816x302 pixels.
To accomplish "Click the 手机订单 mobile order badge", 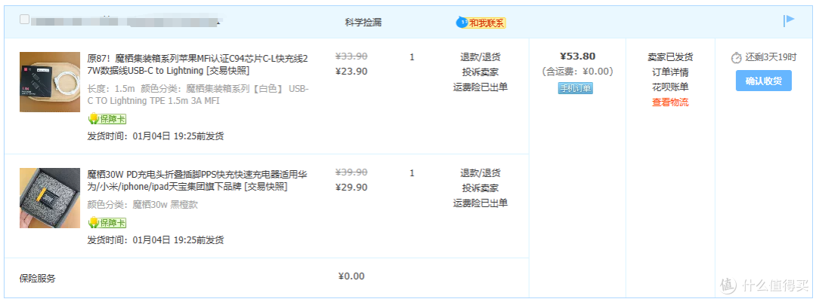I will [576, 89].
